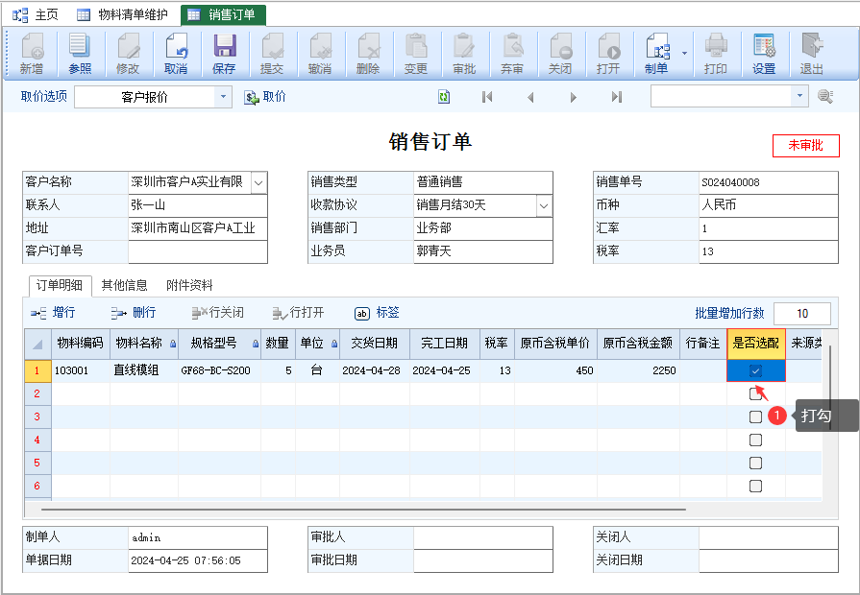860x595 pixels.
Task: Expand the 取价选项 客户报价 dropdown
Action: point(223,97)
